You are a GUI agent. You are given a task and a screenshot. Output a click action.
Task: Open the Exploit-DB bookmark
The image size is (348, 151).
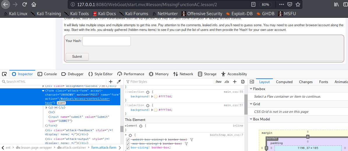(x=238, y=14)
